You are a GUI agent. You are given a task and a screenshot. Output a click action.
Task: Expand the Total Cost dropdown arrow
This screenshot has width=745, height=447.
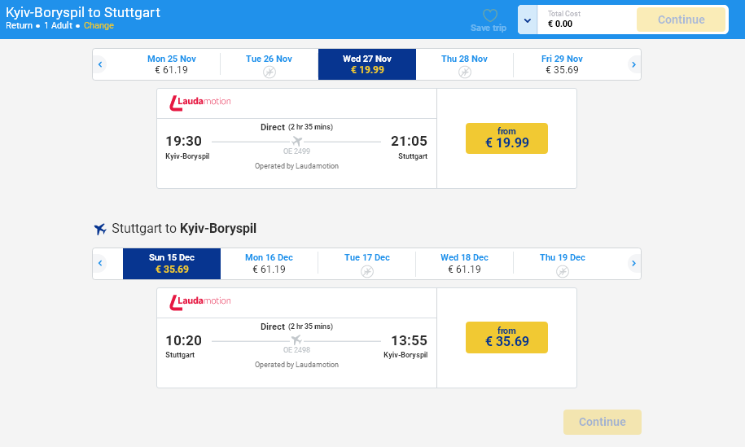click(x=528, y=20)
